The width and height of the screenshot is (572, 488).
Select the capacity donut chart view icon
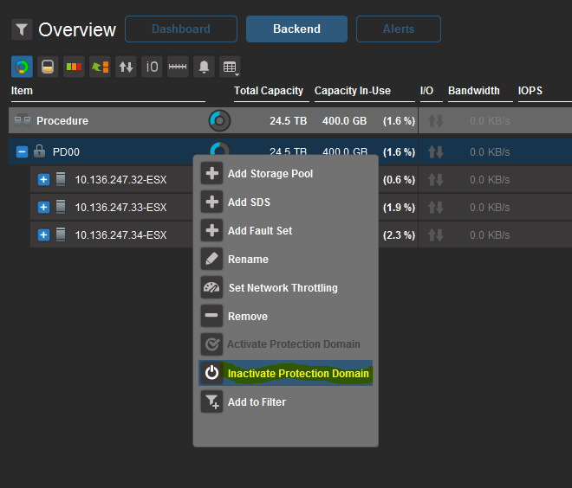(22, 67)
